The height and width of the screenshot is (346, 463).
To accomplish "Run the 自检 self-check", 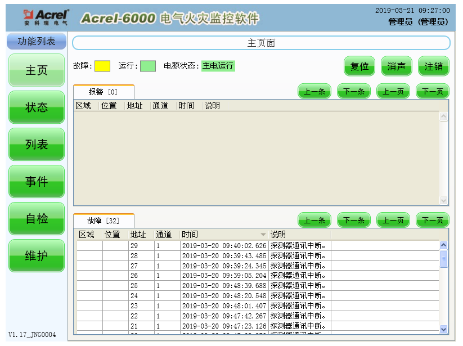I will pyautogui.click(x=37, y=219).
